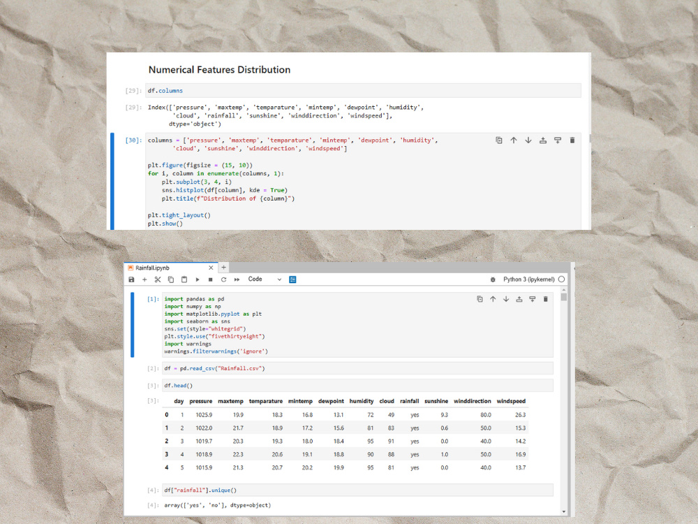Image resolution: width=698 pixels, height=524 pixels.
Task: Move the imports cell [1] up
Action: [x=493, y=299]
